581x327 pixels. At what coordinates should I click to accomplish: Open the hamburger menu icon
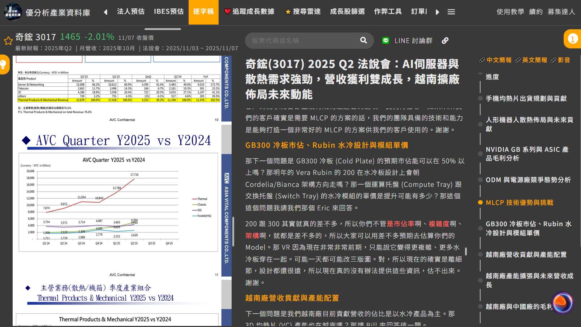click(451, 12)
